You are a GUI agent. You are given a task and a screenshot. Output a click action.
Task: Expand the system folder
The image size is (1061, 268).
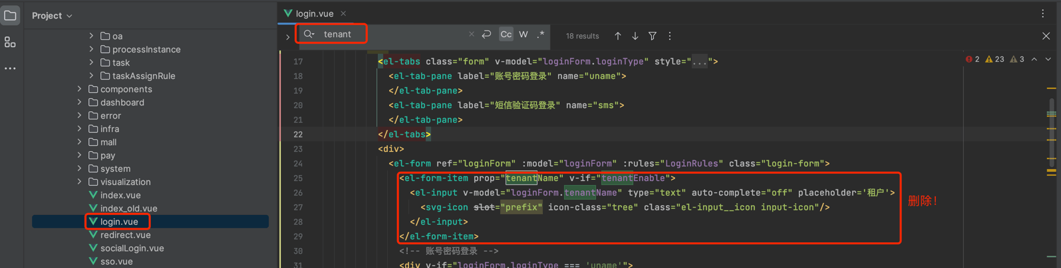click(x=80, y=168)
